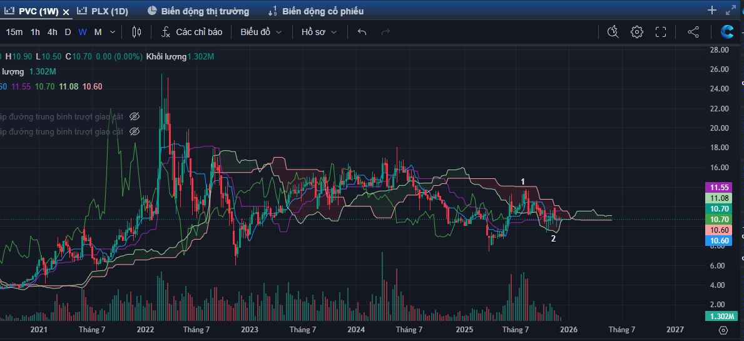Open the Biểu đồ dropdown
This screenshot has height=341, width=744.
point(261,32)
